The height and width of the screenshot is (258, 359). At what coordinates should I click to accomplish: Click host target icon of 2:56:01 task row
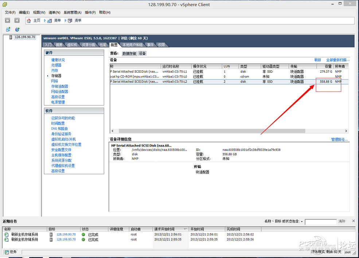51,234
